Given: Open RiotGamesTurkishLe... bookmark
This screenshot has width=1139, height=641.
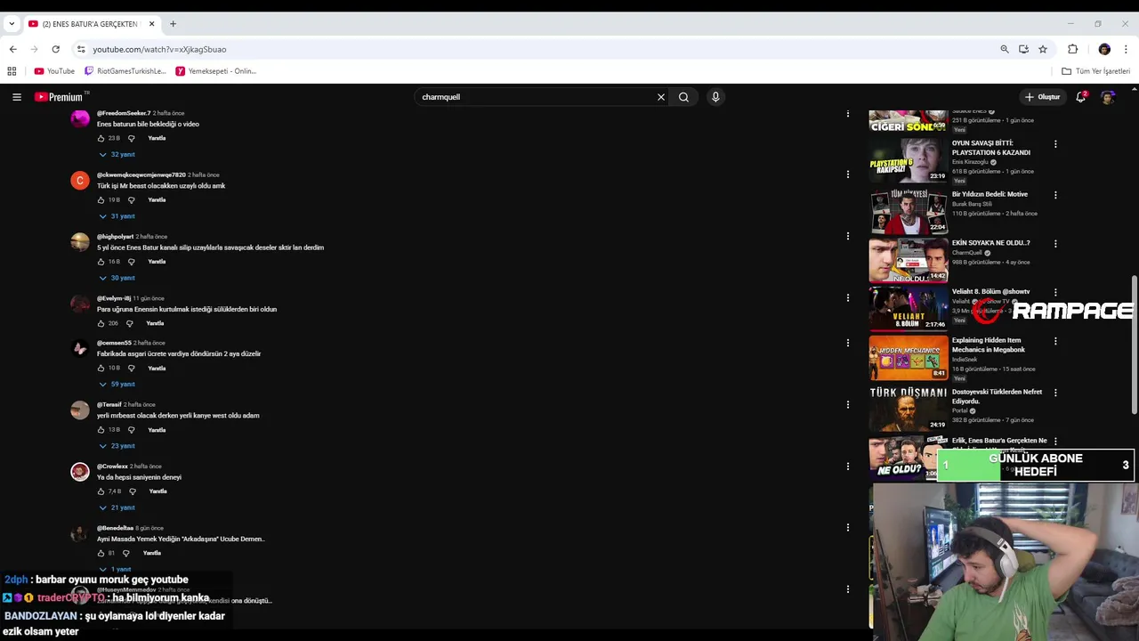Looking at the screenshot, I should 125,71.
